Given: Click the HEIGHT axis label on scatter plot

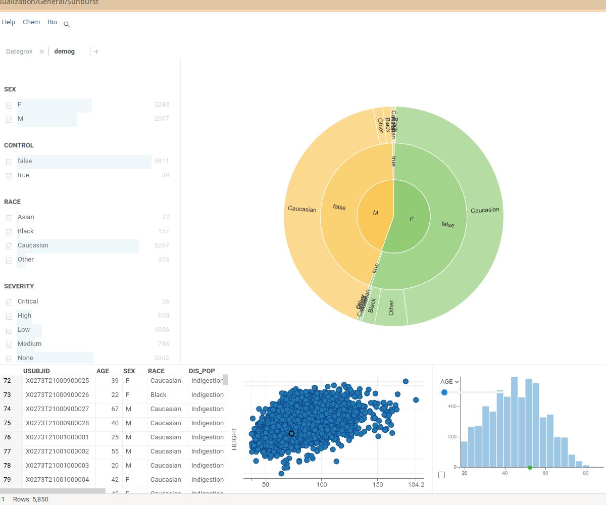Looking at the screenshot, I should click(x=234, y=438).
